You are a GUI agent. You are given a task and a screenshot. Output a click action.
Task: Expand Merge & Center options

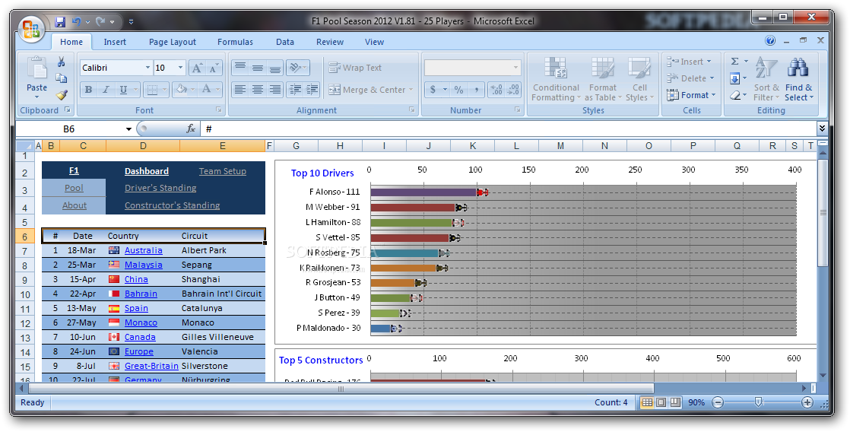(411, 90)
